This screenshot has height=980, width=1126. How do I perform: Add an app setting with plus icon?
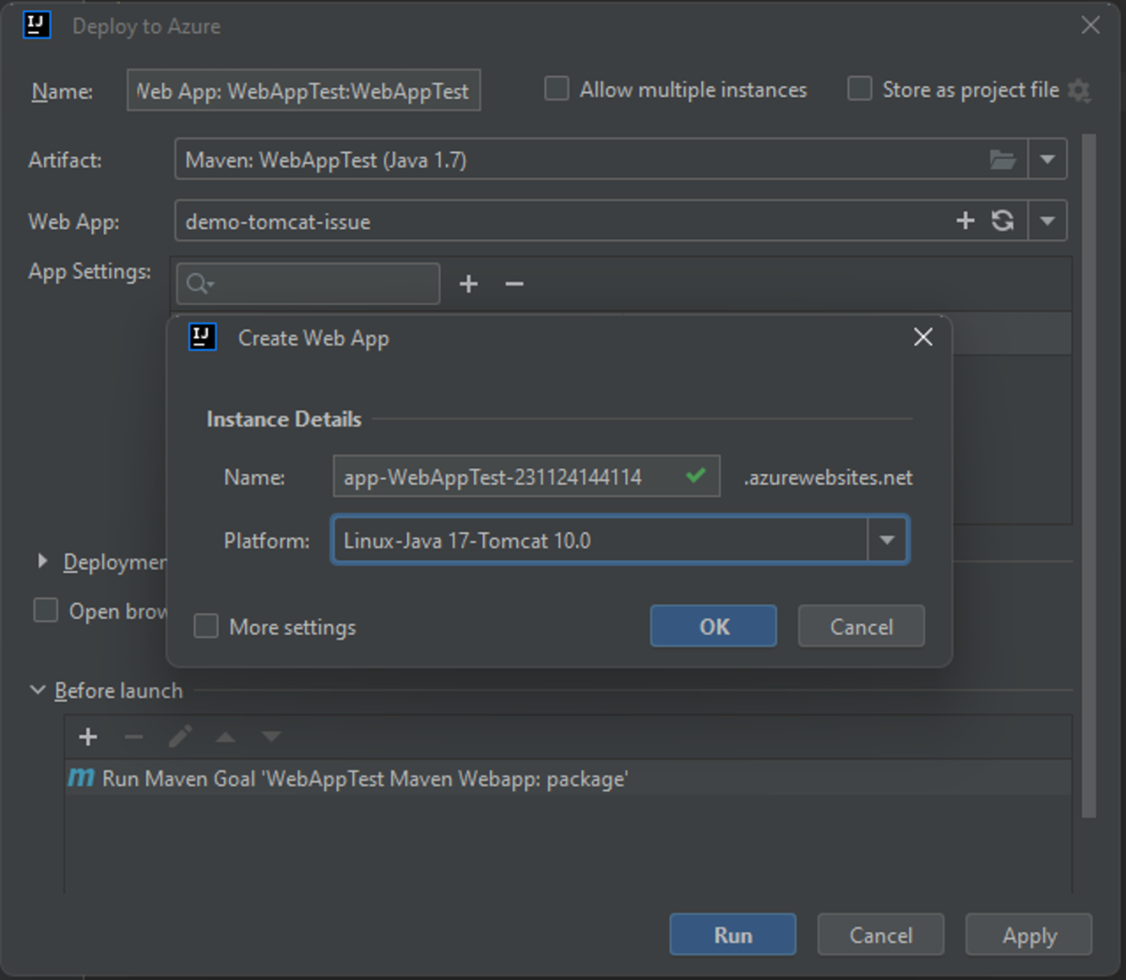coord(468,283)
